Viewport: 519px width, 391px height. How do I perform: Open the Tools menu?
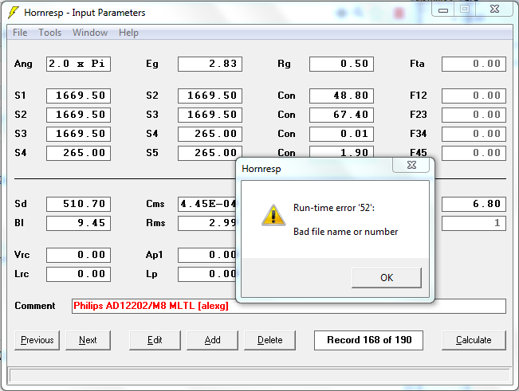click(49, 33)
